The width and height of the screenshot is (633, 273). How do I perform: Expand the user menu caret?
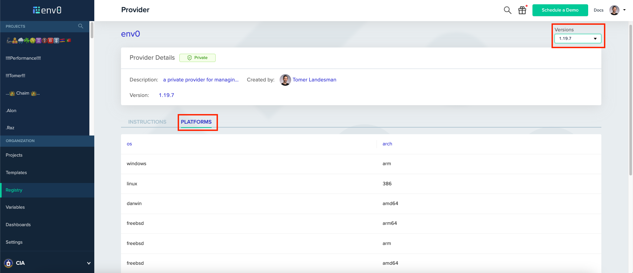click(624, 10)
